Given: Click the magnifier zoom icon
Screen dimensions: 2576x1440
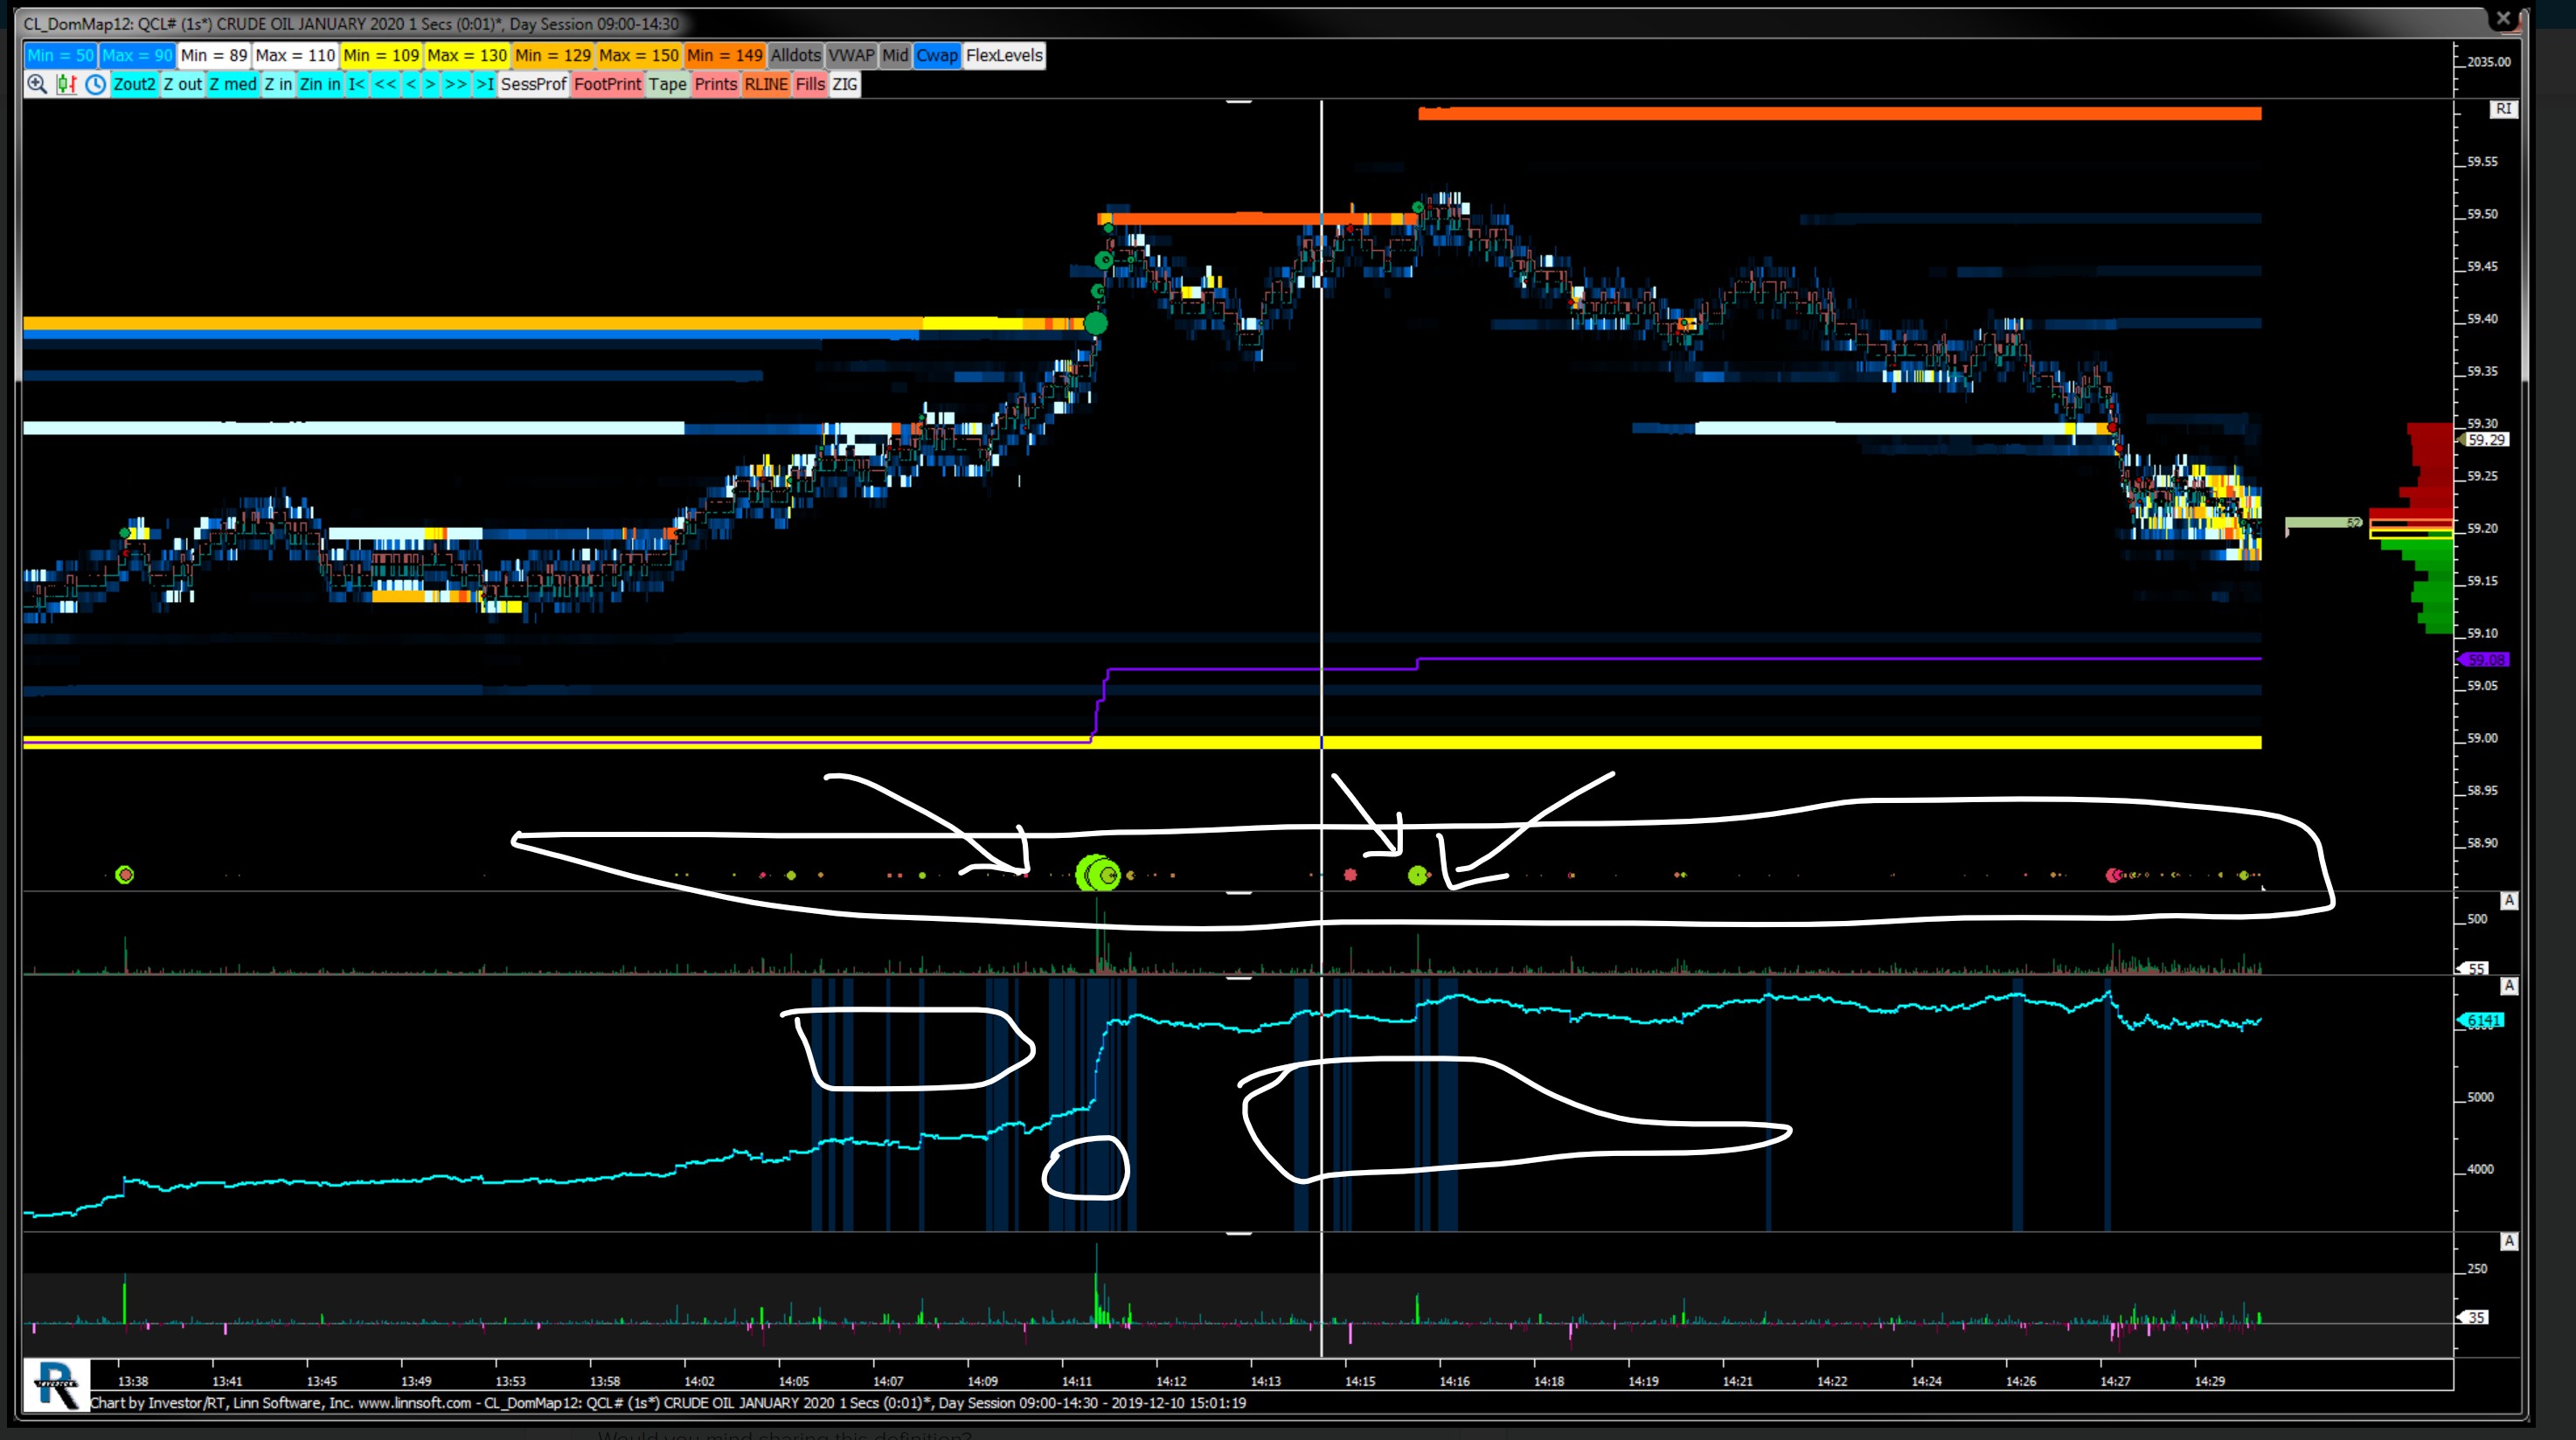Looking at the screenshot, I should coord(37,84).
